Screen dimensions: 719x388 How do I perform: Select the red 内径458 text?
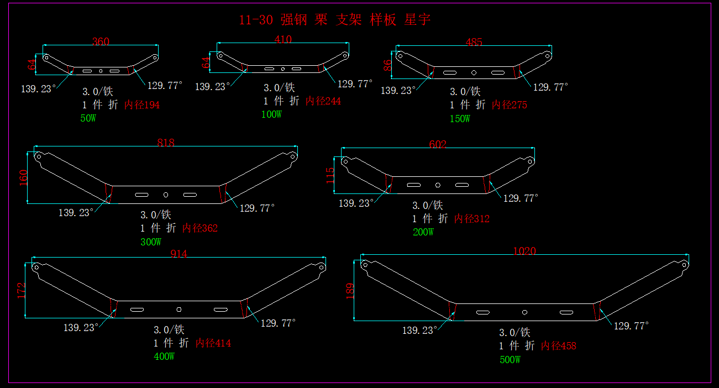[x=559, y=346]
